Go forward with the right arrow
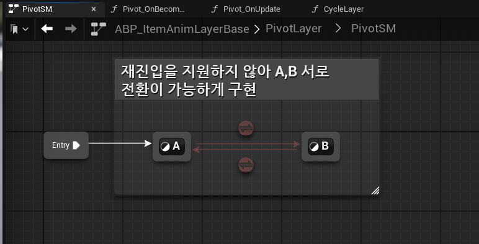This screenshot has width=479, height=244. pyautogui.click(x=71, y=29)
